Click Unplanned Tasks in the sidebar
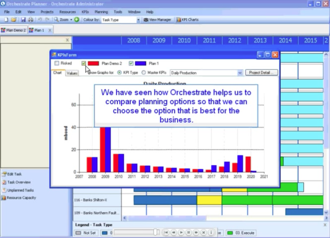Image resolution: width=330 pixels, height=238 pixels. coord(18,190)
